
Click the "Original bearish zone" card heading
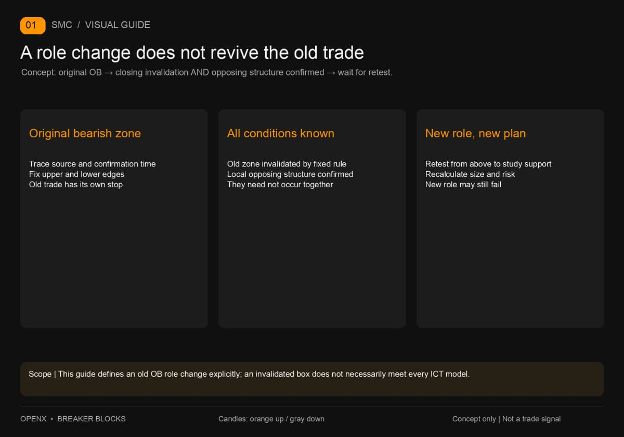(85, 134)
